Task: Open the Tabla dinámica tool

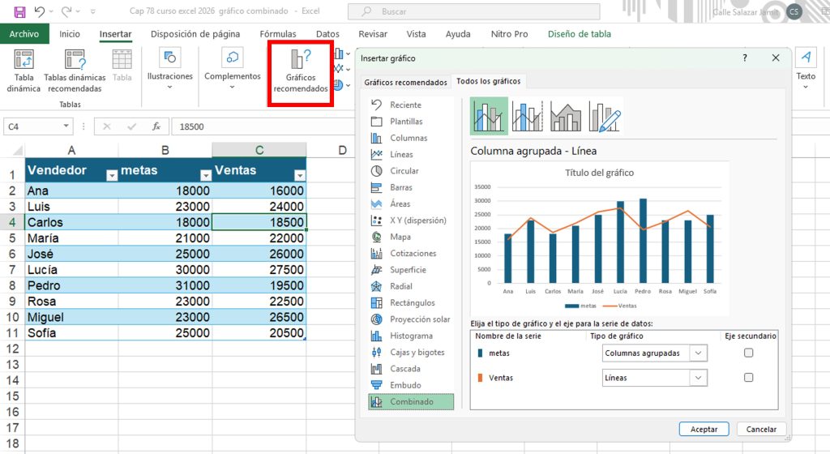Action: [x=24, y=71]
